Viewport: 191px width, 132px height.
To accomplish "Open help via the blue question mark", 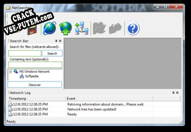I will point(133,28).
